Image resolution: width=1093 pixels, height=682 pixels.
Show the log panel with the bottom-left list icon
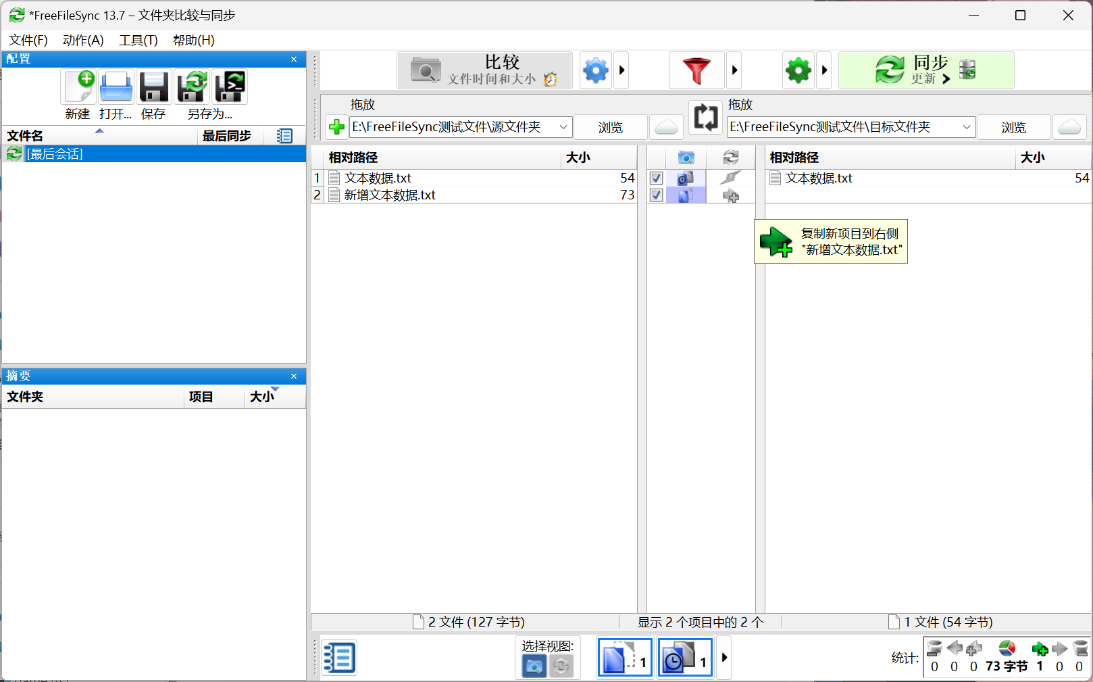[338, 657]
